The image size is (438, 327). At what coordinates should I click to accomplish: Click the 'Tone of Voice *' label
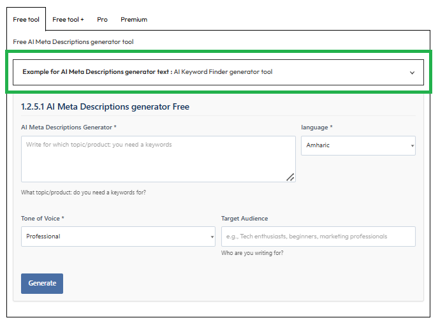(x=43, y=219)
